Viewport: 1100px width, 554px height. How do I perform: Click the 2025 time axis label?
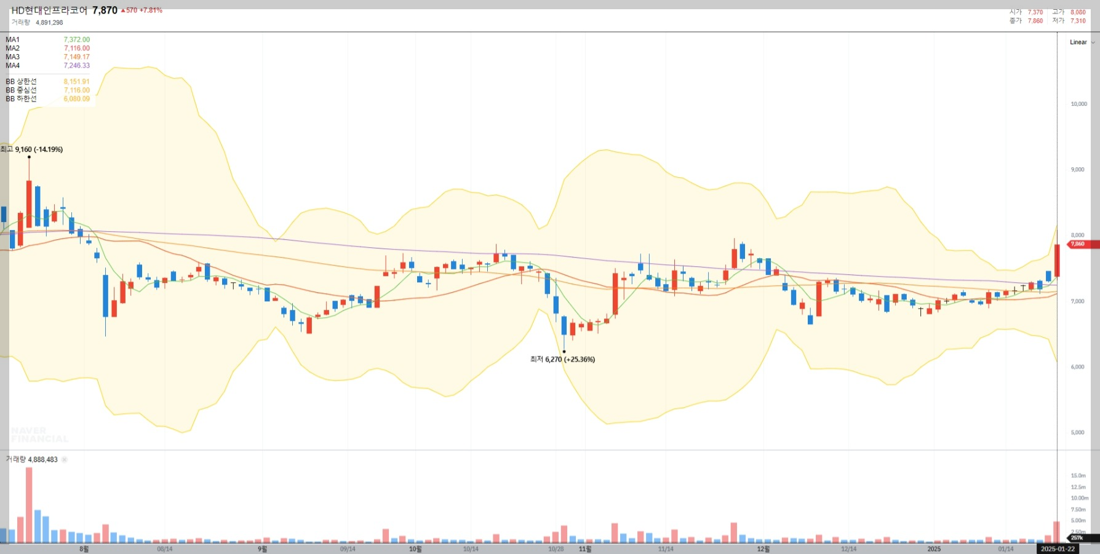[934, 549]
